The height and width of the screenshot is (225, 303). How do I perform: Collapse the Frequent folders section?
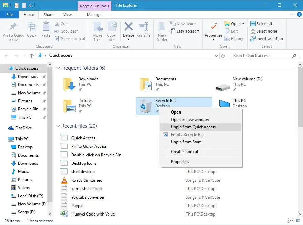point(58,68)
